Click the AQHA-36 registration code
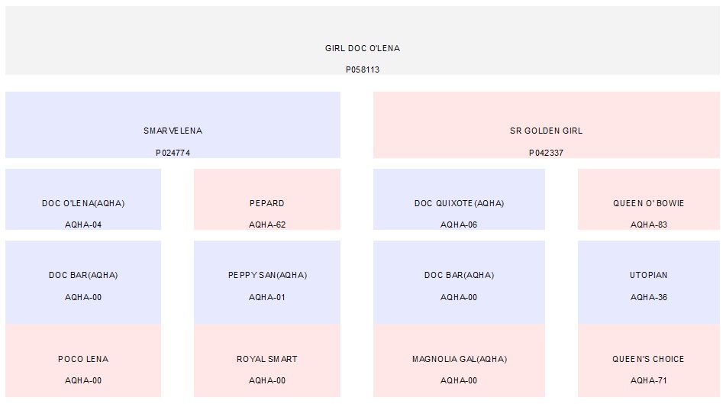 pyautogui.click(x=648, y=297)
